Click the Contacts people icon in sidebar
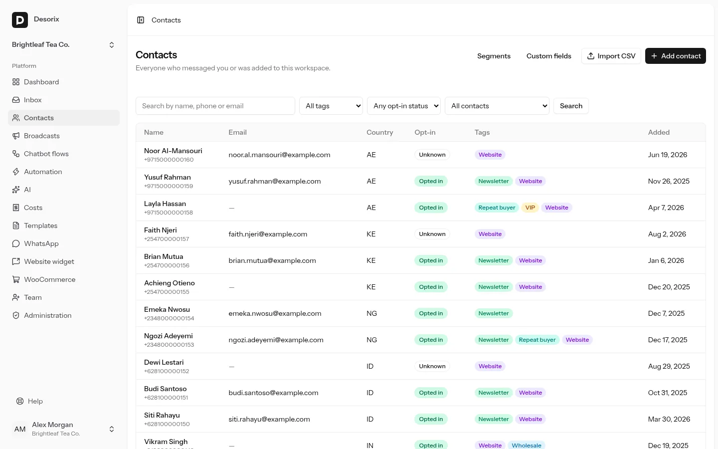 (x=16, y=118)
